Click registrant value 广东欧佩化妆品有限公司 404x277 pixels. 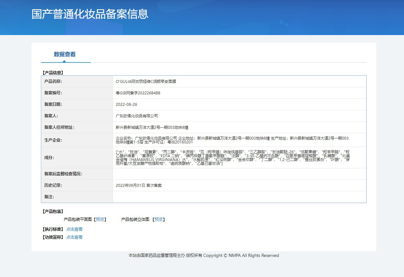pos(137,116)
